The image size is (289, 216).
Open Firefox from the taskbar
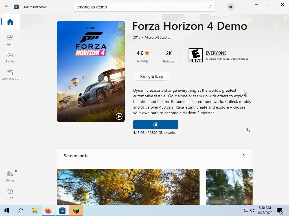click(49, 210)
